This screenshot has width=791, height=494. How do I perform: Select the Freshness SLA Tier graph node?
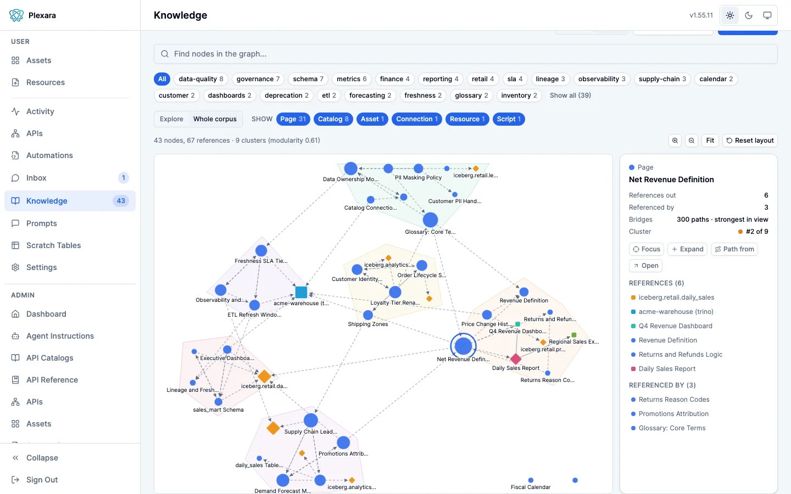261,251
